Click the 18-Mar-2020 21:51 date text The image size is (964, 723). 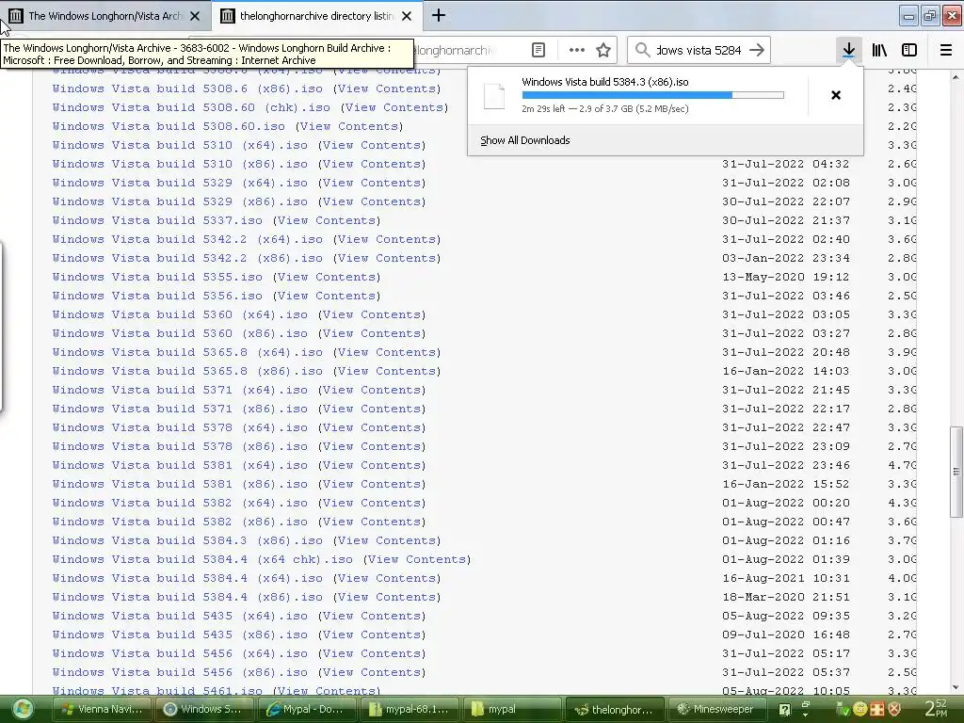point(786,597)
